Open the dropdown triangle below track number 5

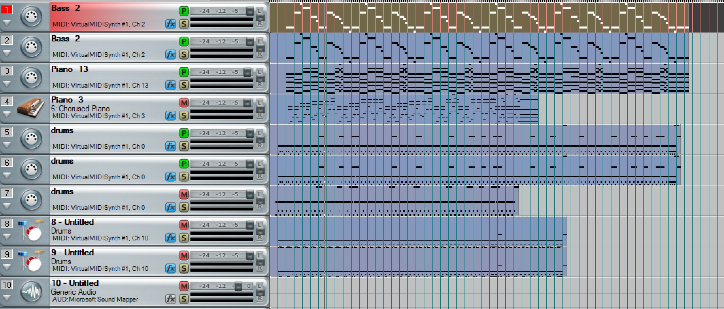[x=7, y=145]
